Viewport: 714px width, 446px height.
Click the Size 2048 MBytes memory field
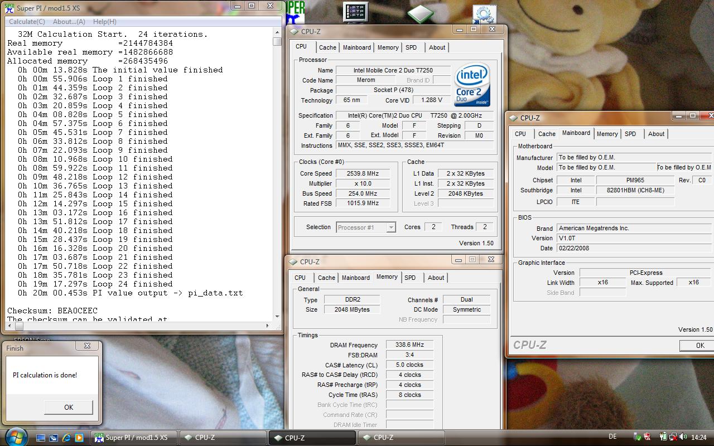[x=352, y=310]
